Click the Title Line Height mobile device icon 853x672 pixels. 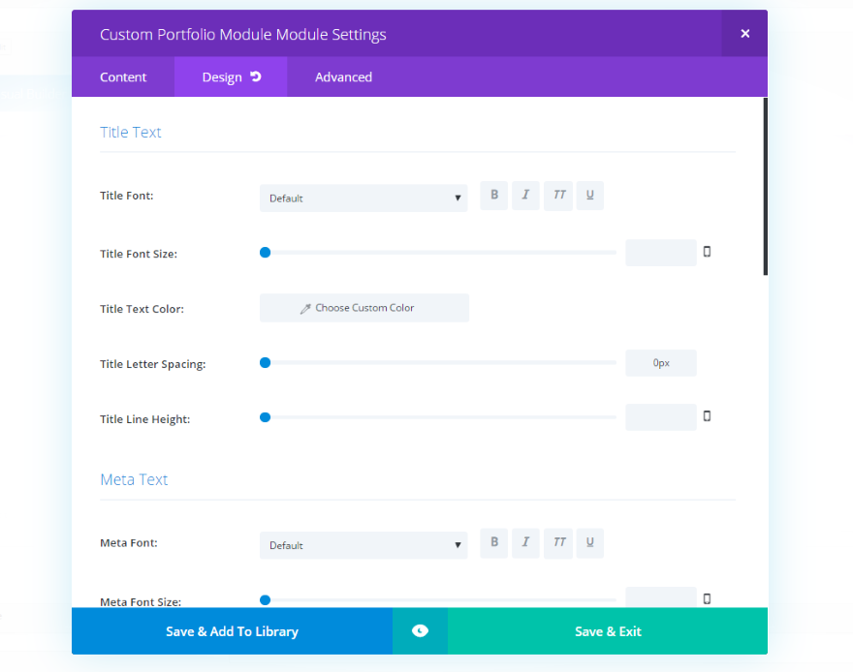[707, 416]
